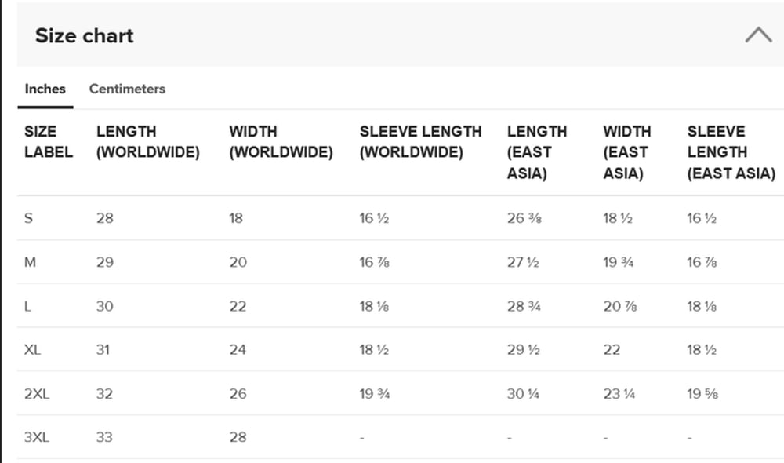Image resolution: width=784 pixels, height=463 pixels.
Task: Click the SLEEVE LENGTH (WORLDWIDE) header
Action: point(420,142)
